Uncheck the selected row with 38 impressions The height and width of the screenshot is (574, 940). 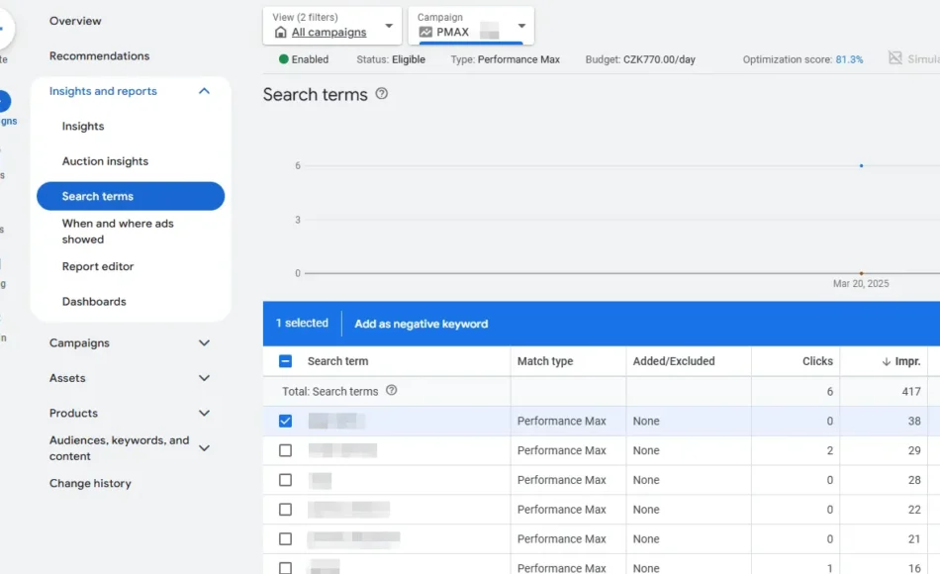[x=286, y=421]
